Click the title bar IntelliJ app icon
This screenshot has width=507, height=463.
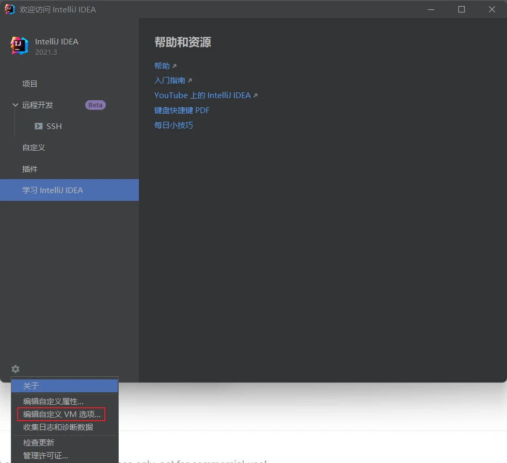[9, 9]
